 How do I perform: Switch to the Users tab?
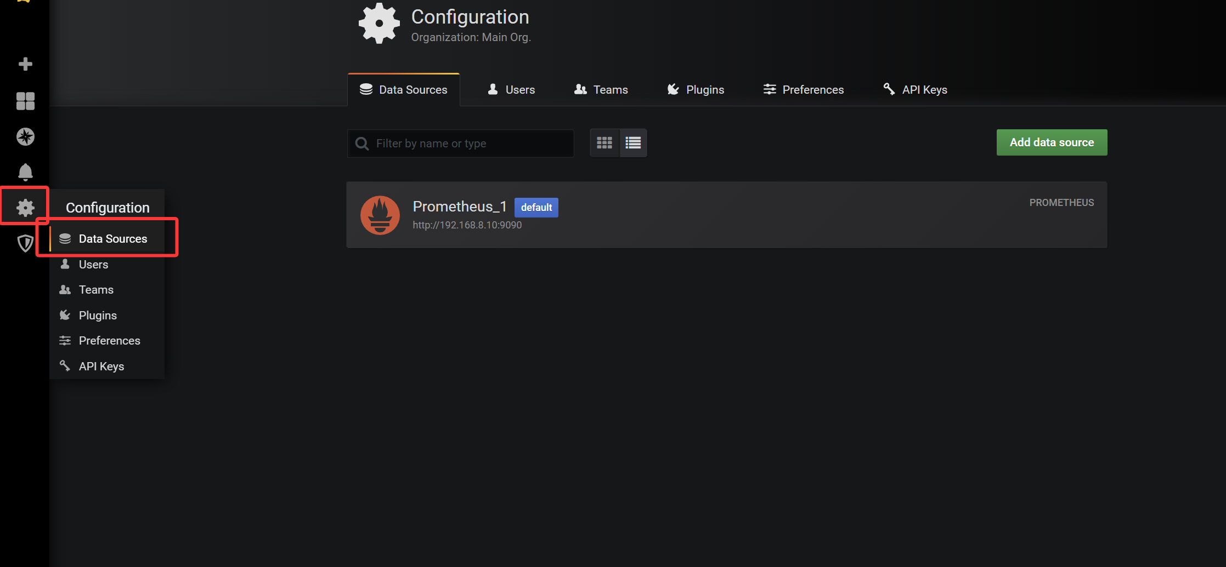pyautogui.click(x=511, y=90)
